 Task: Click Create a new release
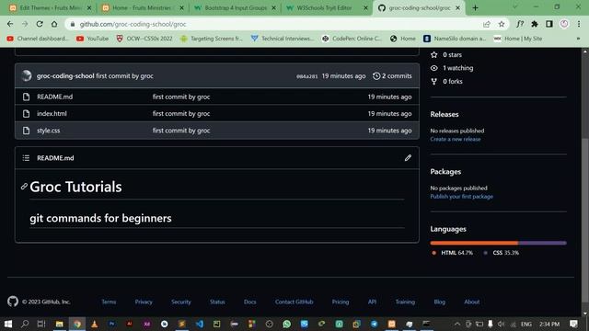pos(456,139)
